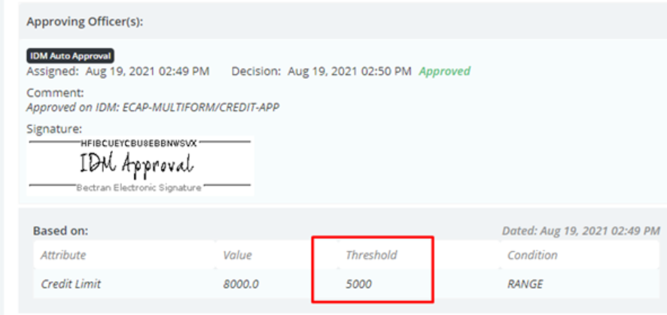The height and width of the screenshot is (315, 667).
Task: Click the Threshold column header
Action: 371,255
